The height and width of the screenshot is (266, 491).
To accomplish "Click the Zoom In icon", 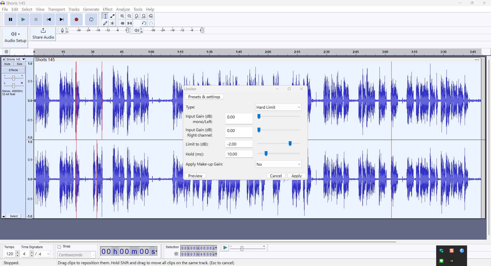I will [122, 16].
